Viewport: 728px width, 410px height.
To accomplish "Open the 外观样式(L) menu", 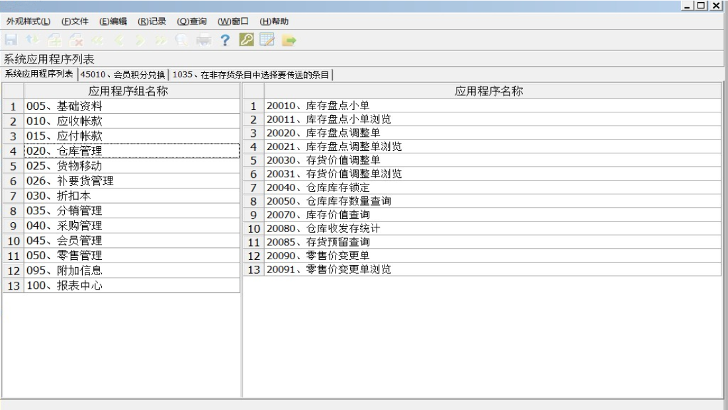I will [28, 21].
